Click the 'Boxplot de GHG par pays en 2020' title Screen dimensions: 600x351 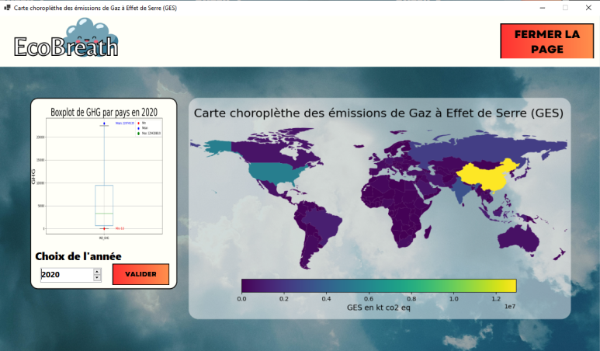[104, 112]
